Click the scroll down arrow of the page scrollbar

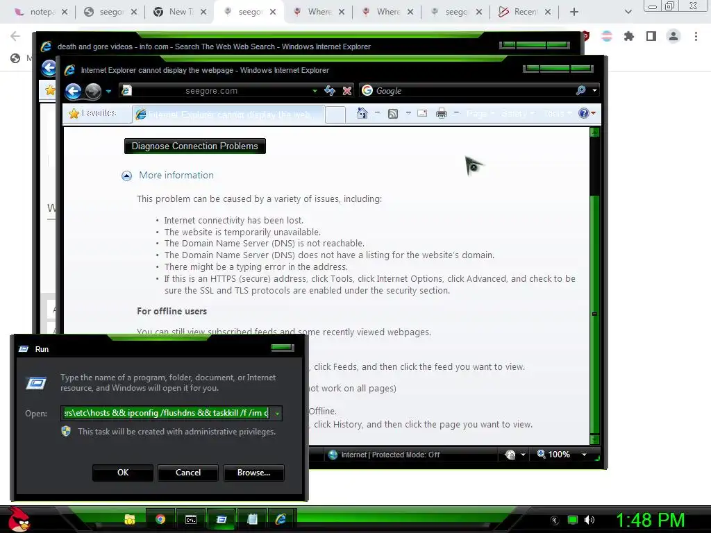(x=594, y=439)
